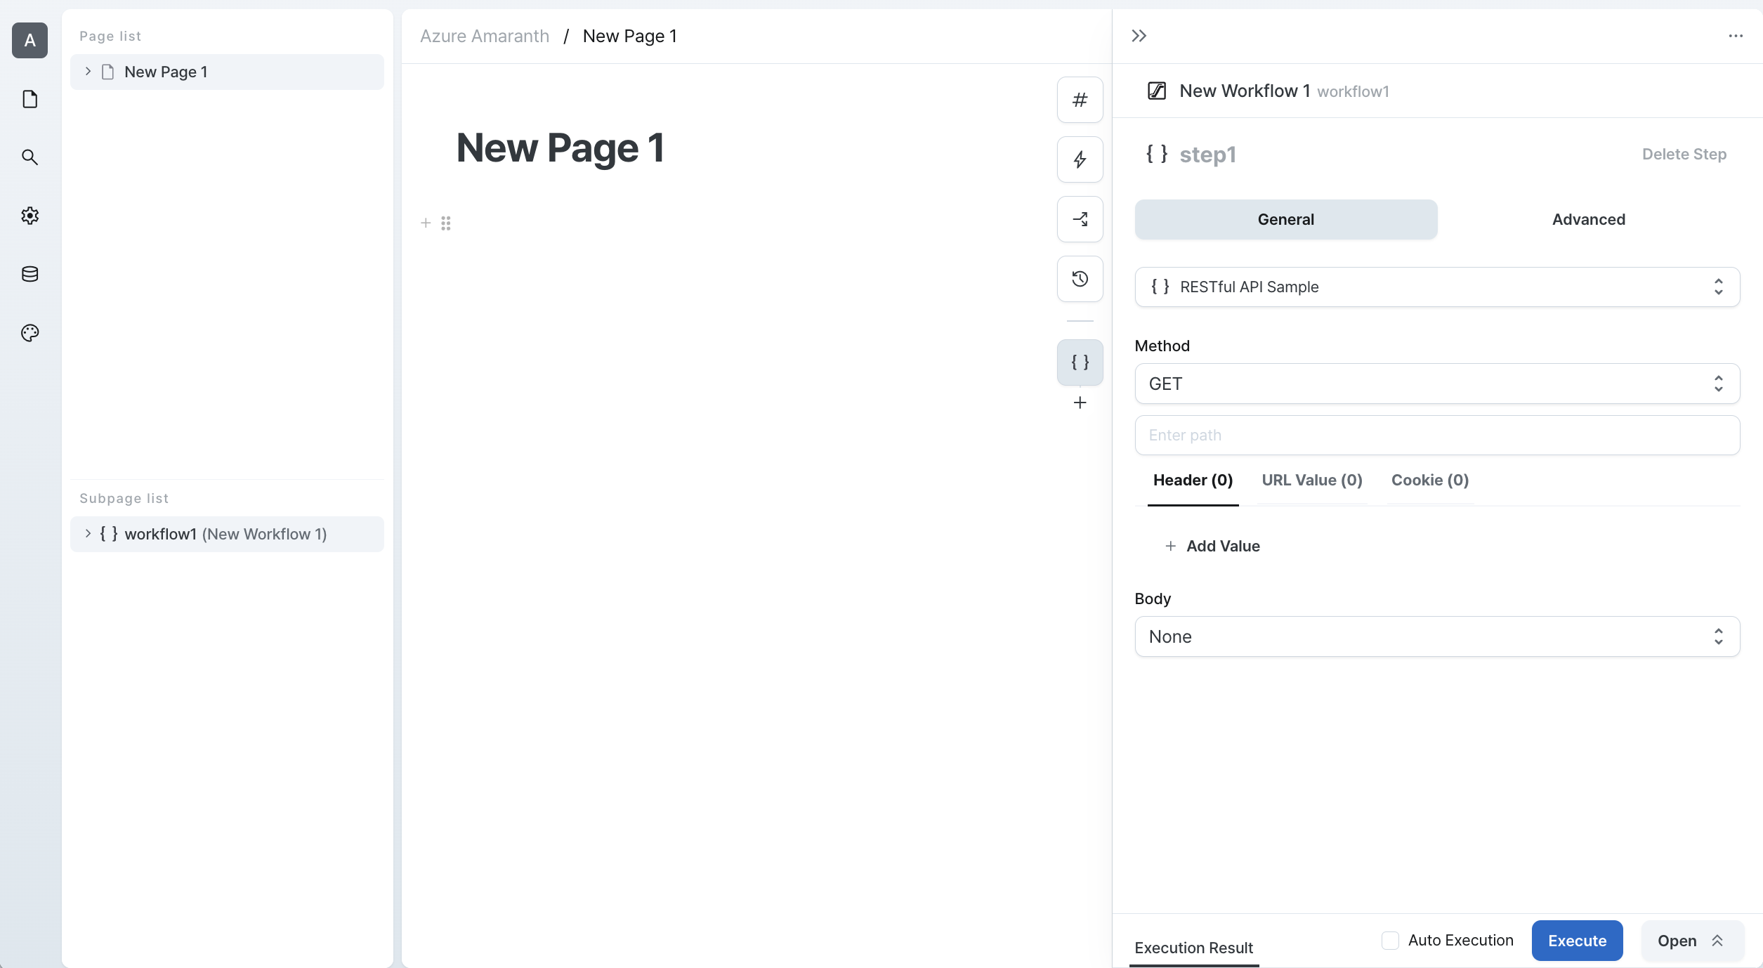Click the six-dot drag handle icon

pyautogui.click(x=446, y=223)
